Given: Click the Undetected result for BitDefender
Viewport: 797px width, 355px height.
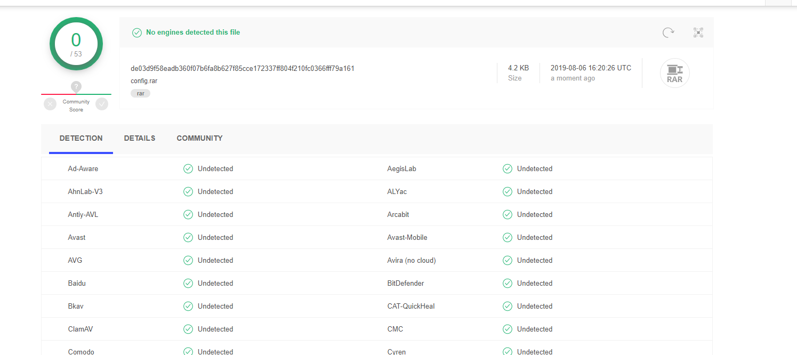Looking at the screenshot, I should [x=535, y=283].
